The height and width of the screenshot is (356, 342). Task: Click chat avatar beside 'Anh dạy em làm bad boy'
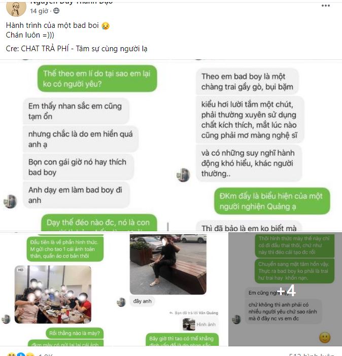(10, 201)
